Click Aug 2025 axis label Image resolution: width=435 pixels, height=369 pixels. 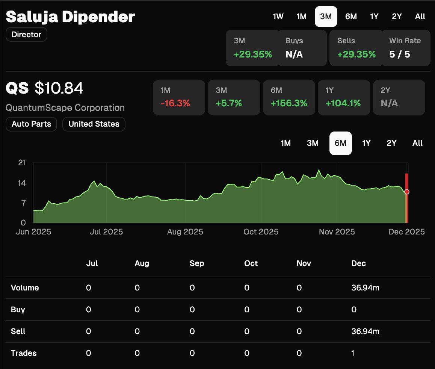click(185, 232)
